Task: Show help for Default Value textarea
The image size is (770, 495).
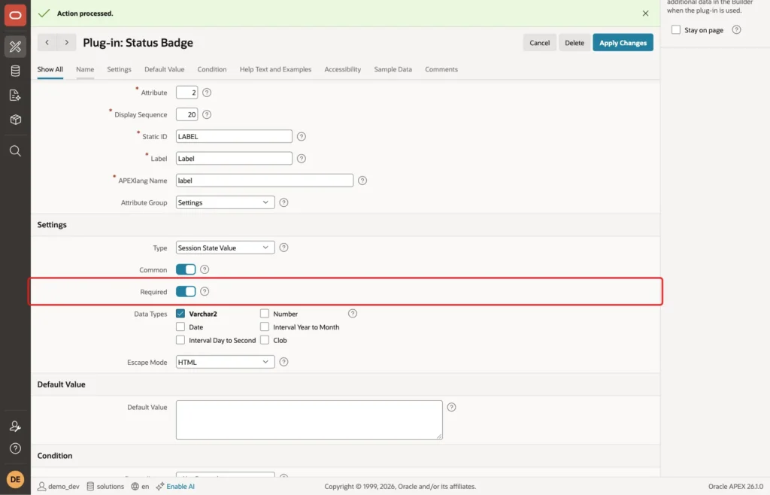Action: (452, 407)
